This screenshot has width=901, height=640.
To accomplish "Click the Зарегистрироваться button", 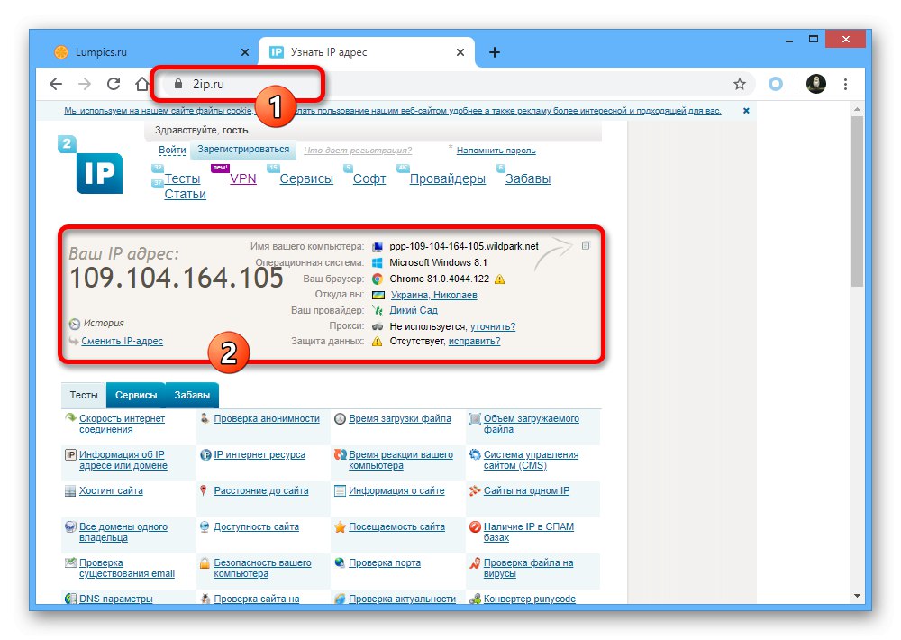I will pos(243,150).
